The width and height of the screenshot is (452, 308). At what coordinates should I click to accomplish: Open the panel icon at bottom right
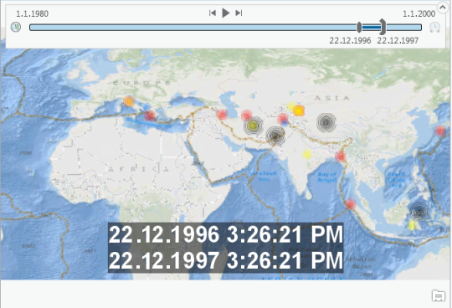click(x=439, y=296)
